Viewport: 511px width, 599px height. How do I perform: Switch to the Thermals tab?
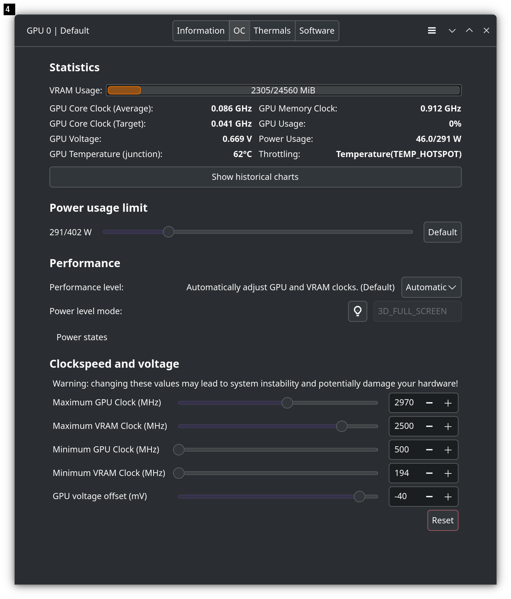coord(272,31)
